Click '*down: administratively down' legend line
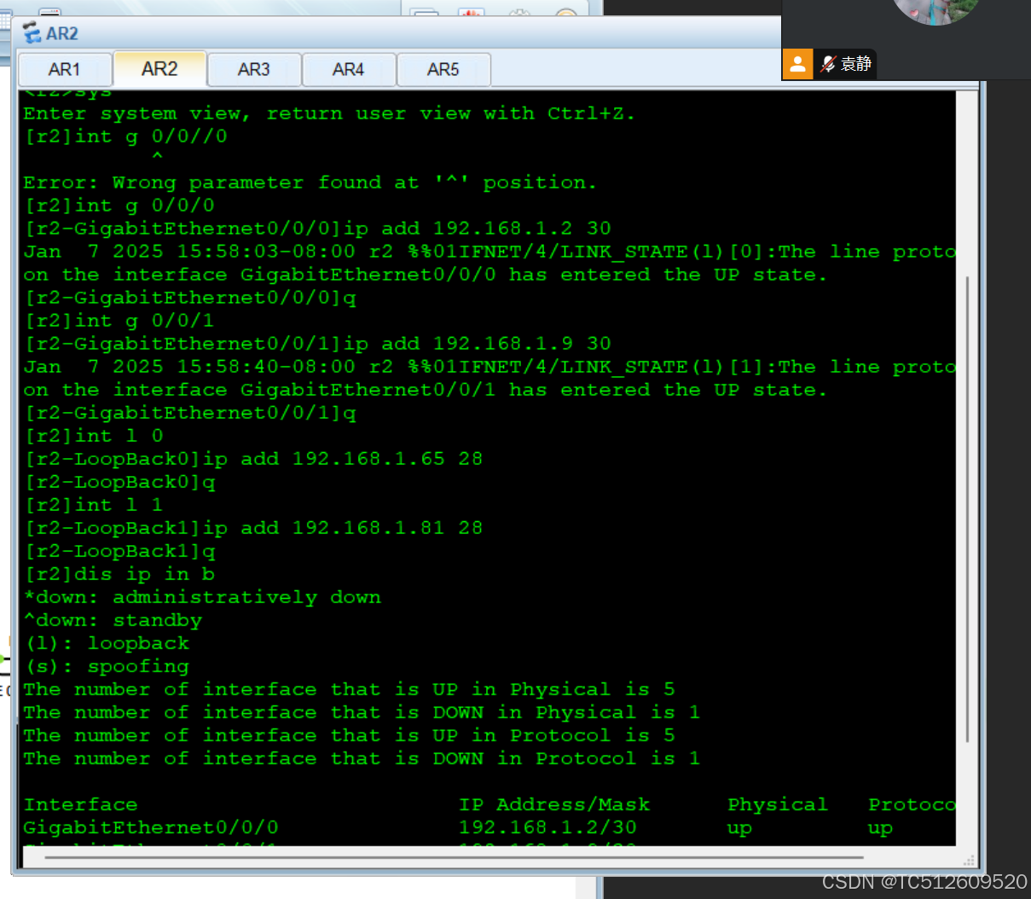The width and height of the screenshot is (1031, 899). (202, 597)
